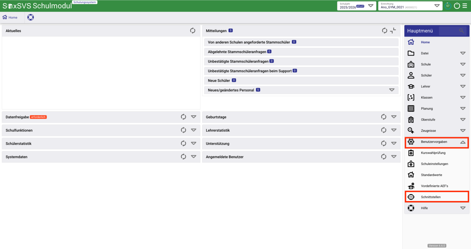Collapse the Mitteilungen panel with minimize icon
Viewport: 471px width, 249px height.
tap(393, 30)
